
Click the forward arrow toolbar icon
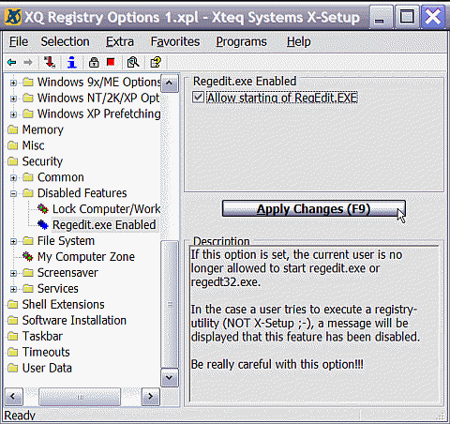(x=28, y=63)
